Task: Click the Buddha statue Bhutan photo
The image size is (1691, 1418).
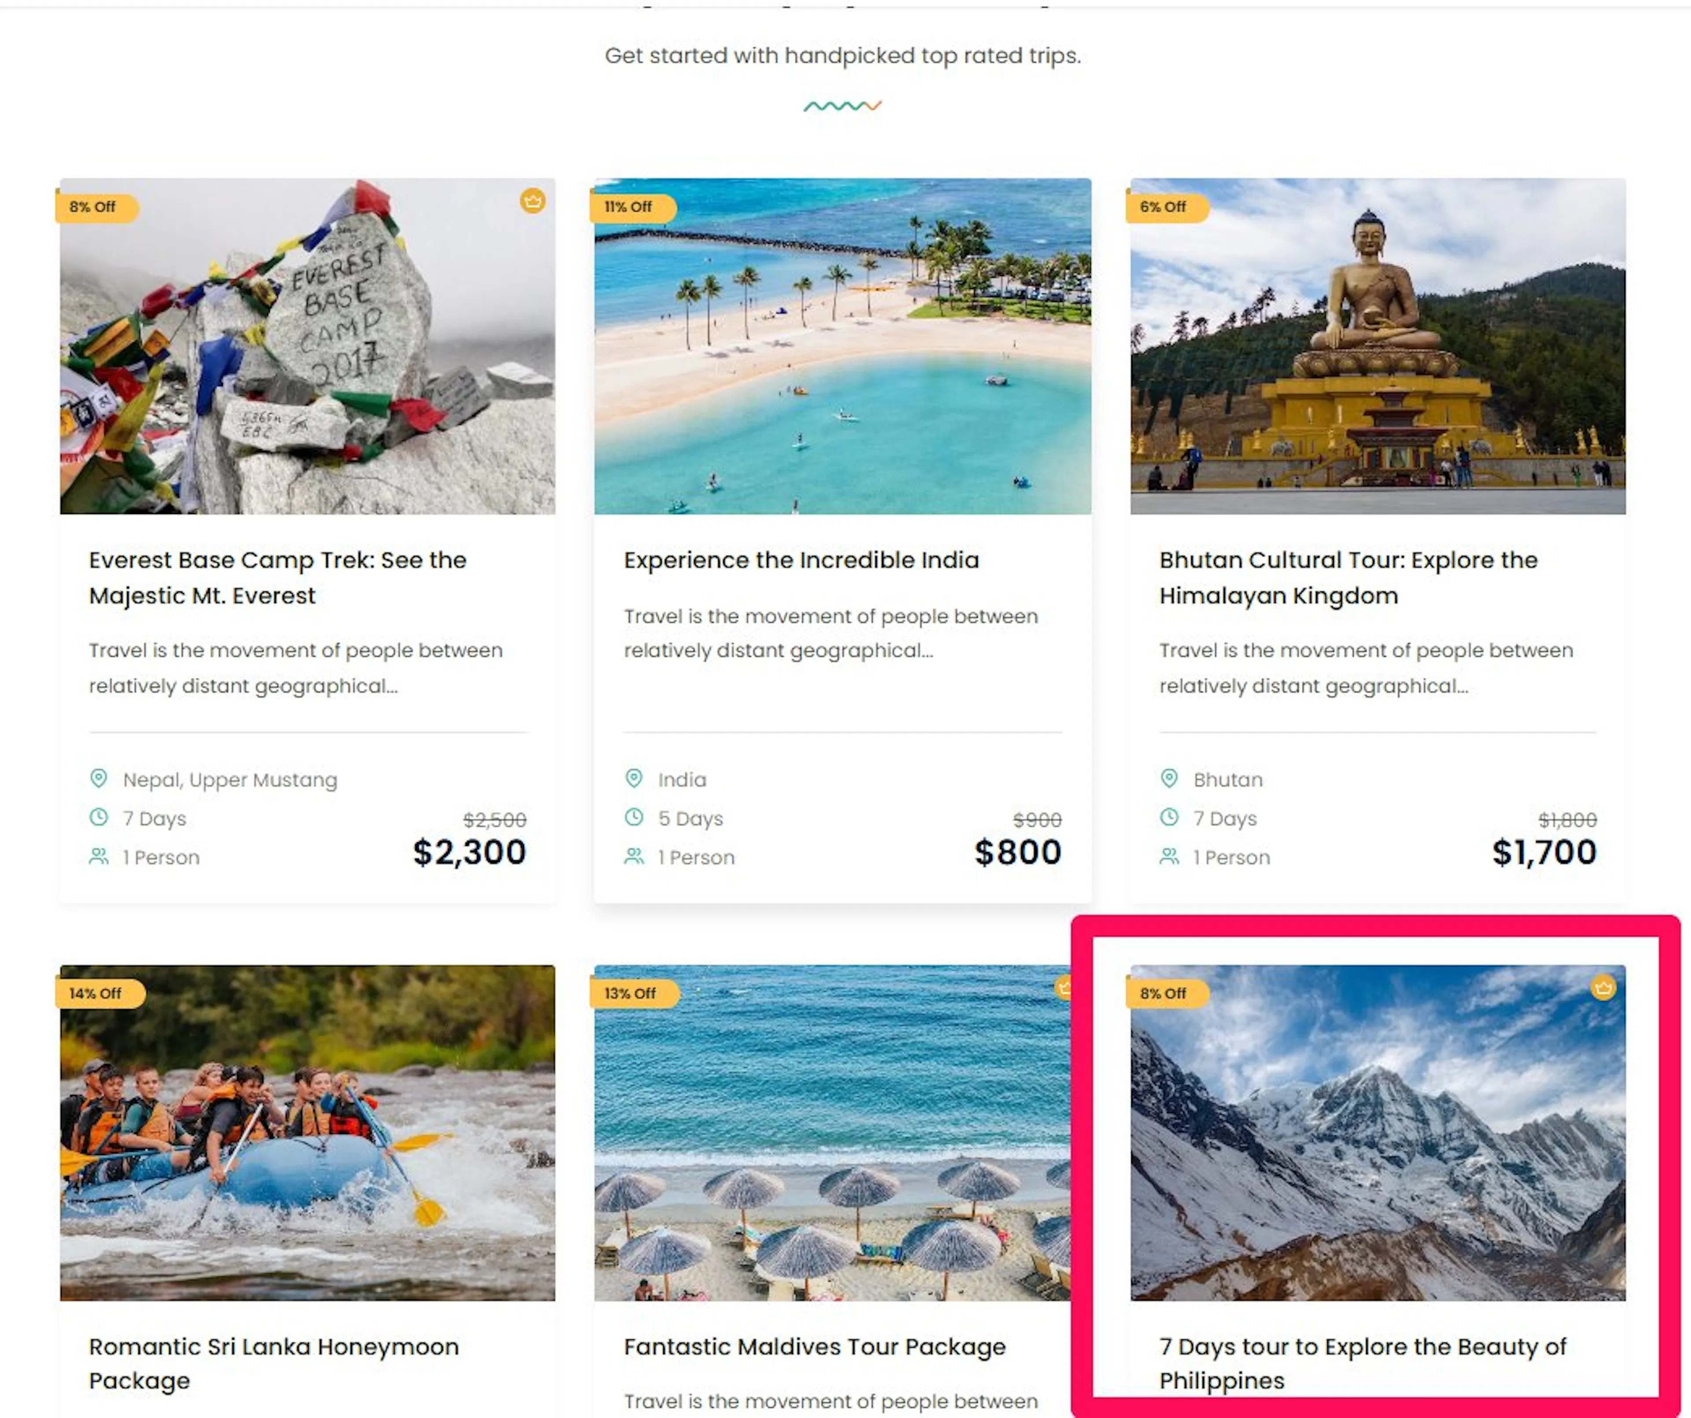Action: pos(1378,346)
